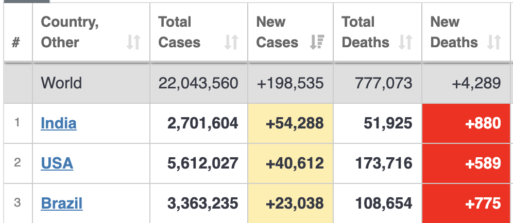Click the Total Deaths header label
513x223 pixels.
point(365,32)
